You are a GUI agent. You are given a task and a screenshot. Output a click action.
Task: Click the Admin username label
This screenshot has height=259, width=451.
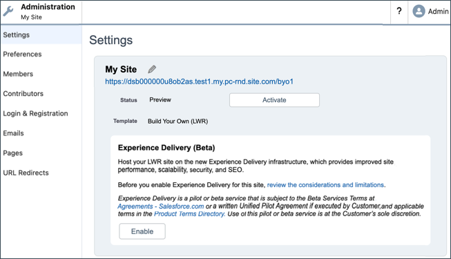[438, 12]
